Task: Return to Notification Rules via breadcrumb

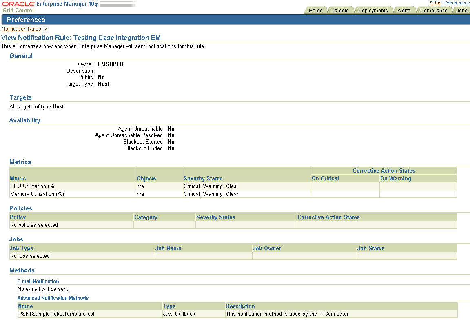Action: [x=21, y=29]
